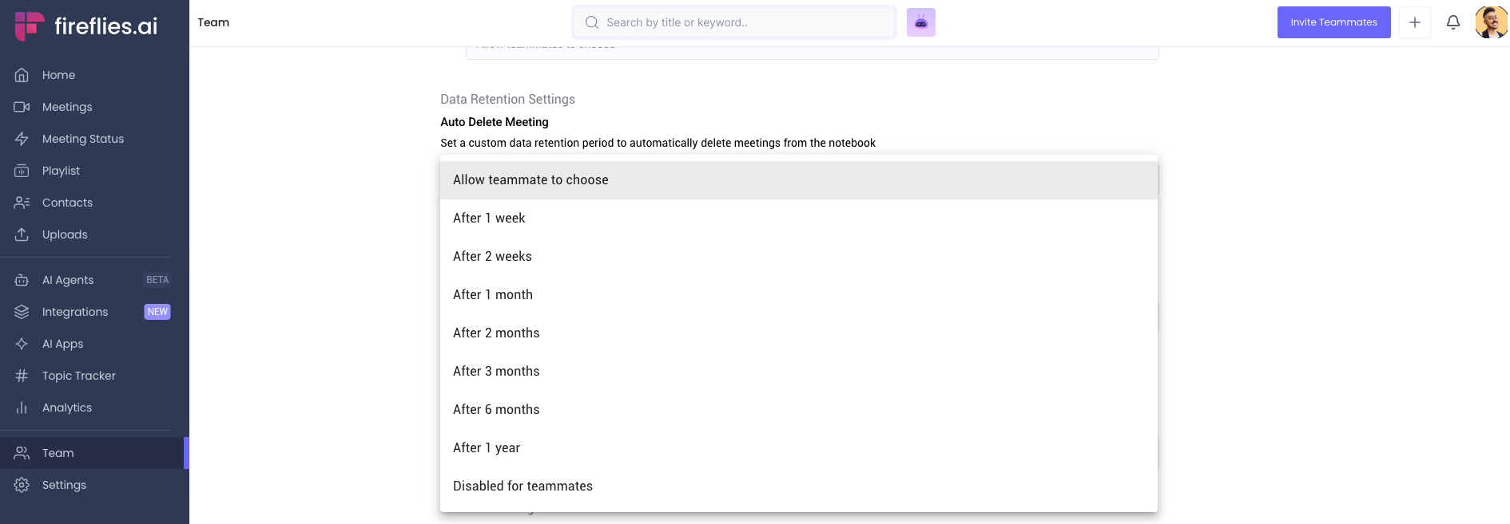Open Meeting Status lightning icon
This screenshot has height=524, width=1510.
tap(22, 139)
